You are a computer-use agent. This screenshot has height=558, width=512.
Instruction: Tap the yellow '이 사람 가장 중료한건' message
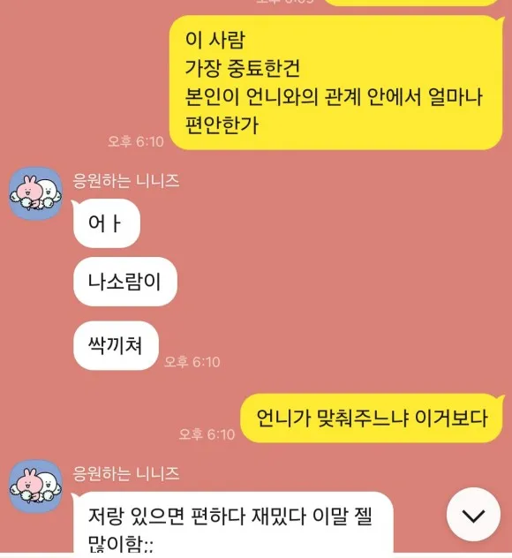pyautogui.click(x=336, y=83)
